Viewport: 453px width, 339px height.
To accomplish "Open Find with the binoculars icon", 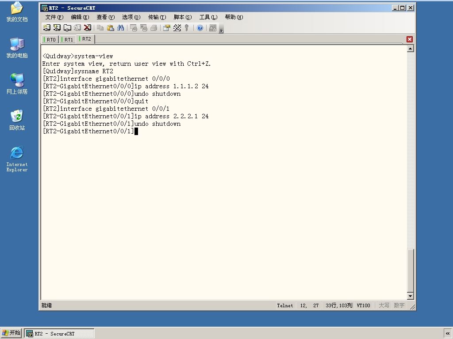I will (x=120, y=28).
